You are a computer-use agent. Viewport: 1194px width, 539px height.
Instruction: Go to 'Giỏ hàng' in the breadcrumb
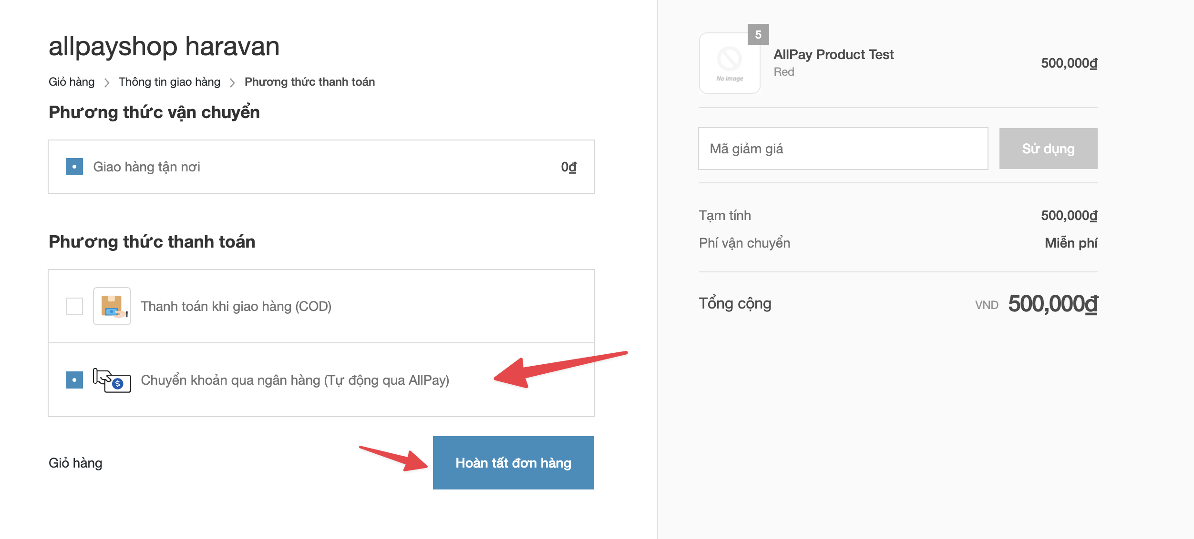coord(72,82)
